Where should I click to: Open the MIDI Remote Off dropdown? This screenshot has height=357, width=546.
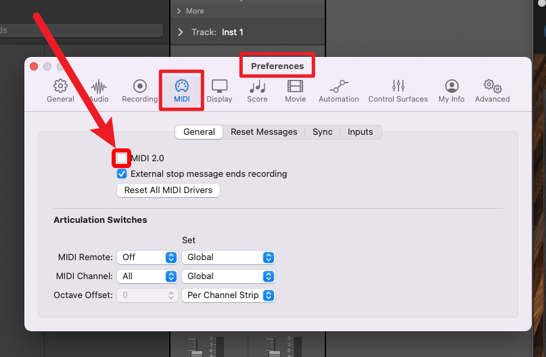pos(147,257)
